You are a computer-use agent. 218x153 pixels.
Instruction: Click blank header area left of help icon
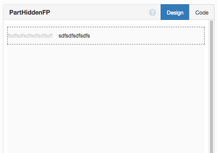click(99, 12)
